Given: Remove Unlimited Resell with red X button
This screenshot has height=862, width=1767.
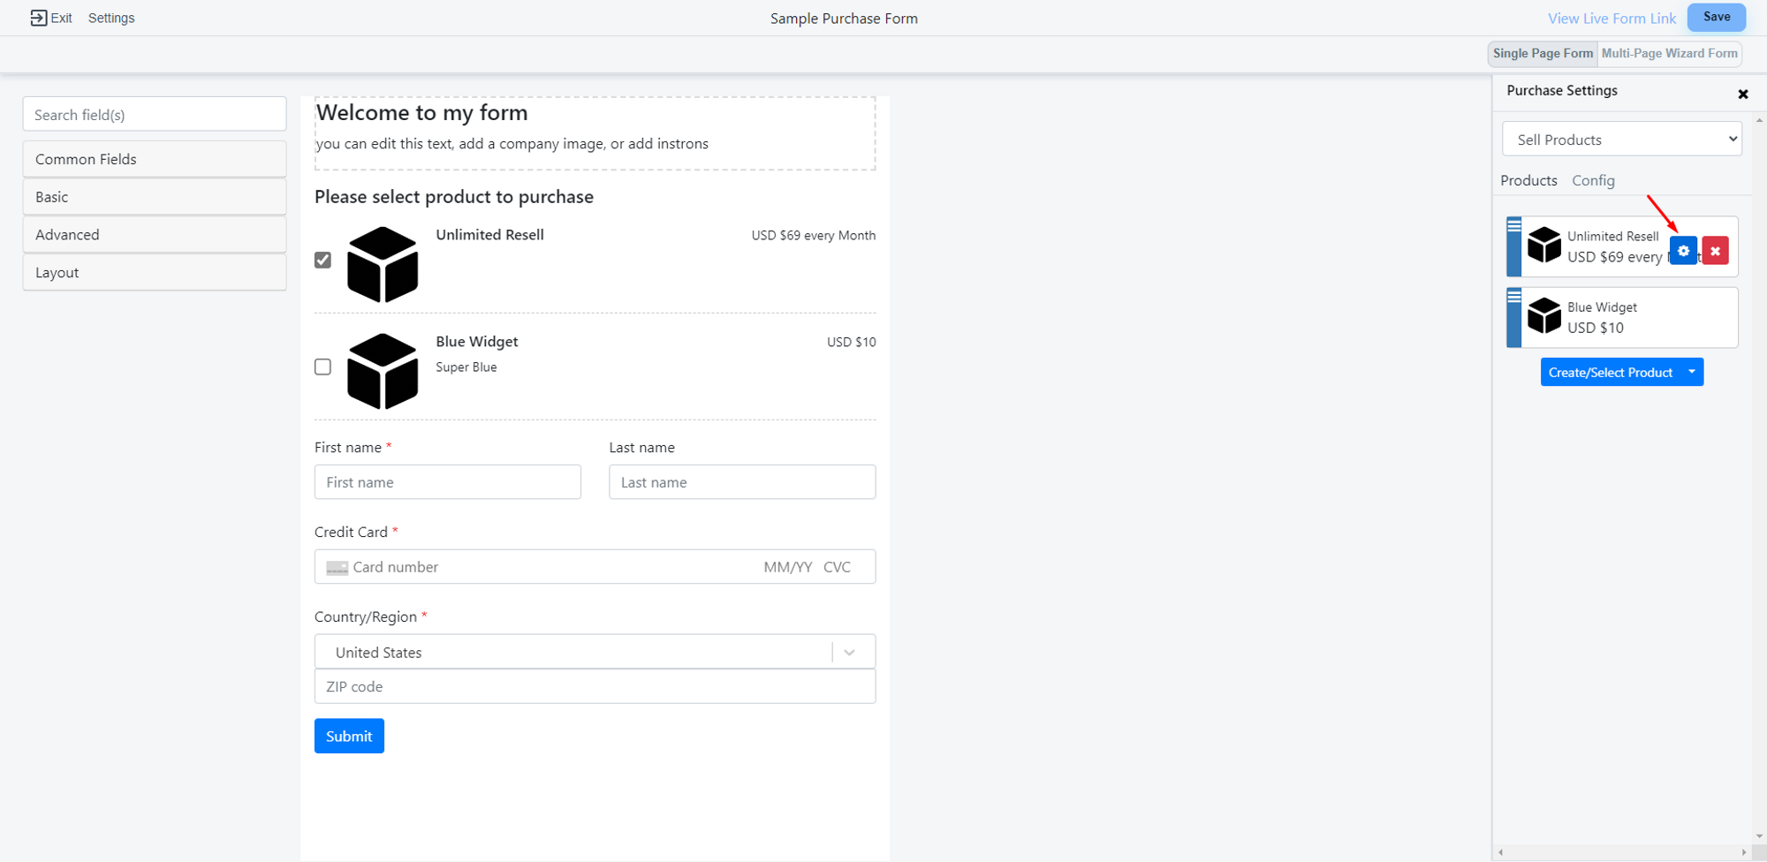Looking at the screenshot, I should [x=1715, y=251].
